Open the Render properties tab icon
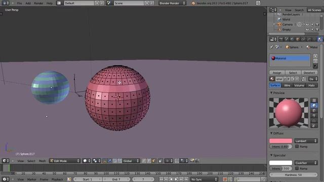This screenshot has width=324, height=182. coord(281,39)
